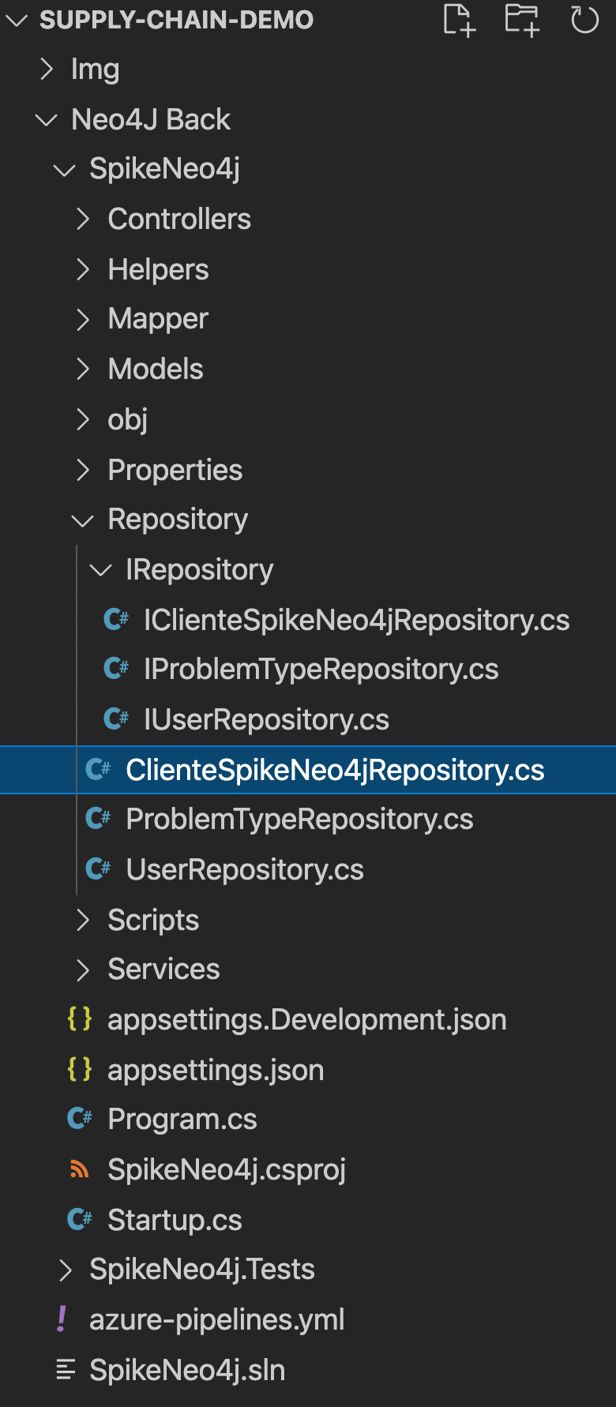Click the SUPPLY-CHAIN-DEMO header title
The height and width of the screenshot is (1407, 616).
(177, 20)
